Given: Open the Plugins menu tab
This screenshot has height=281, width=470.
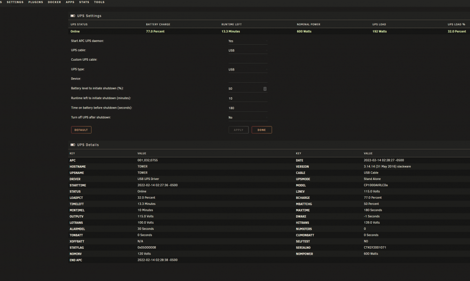Looking at the screenshot, I should pyautogui.click(x=36, y=2).
